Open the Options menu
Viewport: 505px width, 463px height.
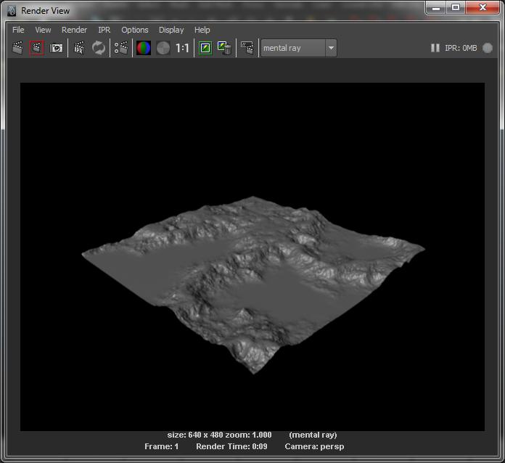click(x=135, y=30)
